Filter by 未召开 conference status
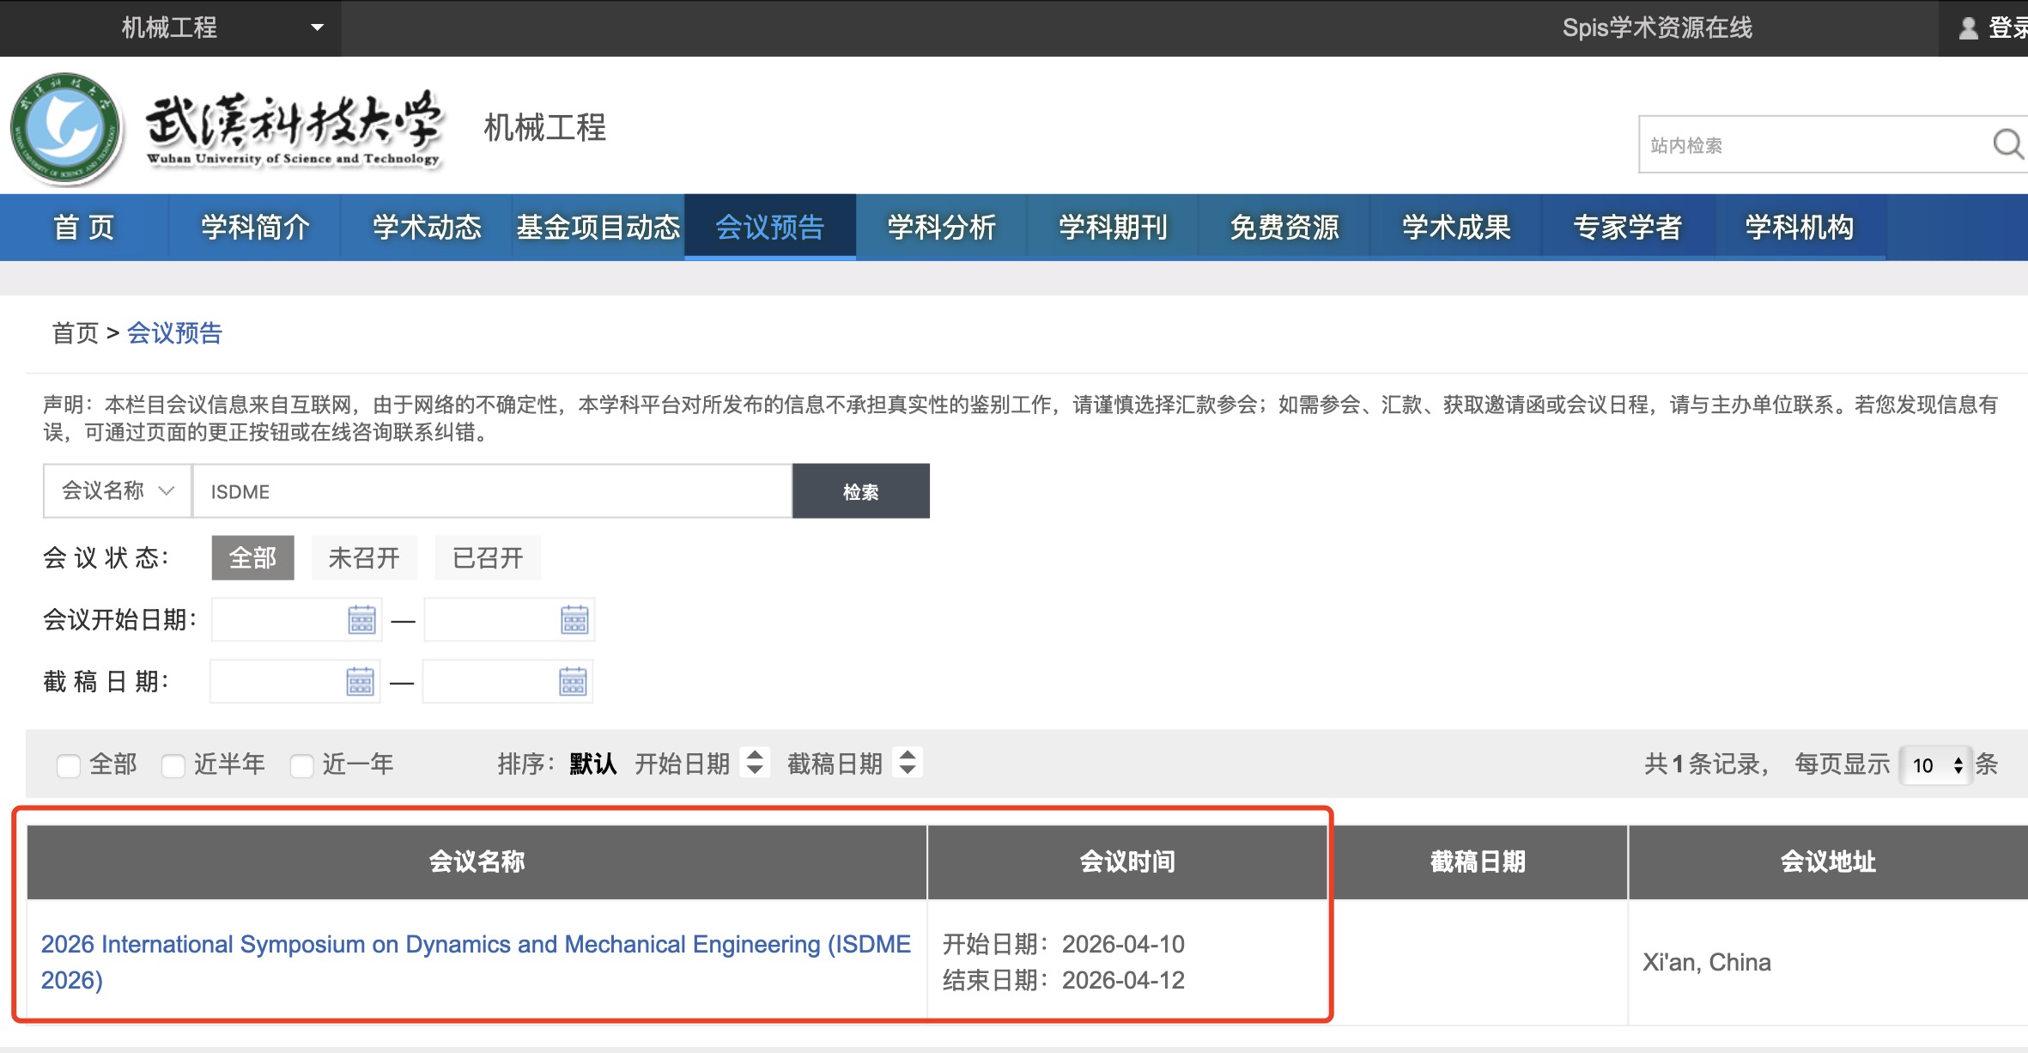Image resolution: width=2028 pixels, height=1053 pixels. [364, 558]
